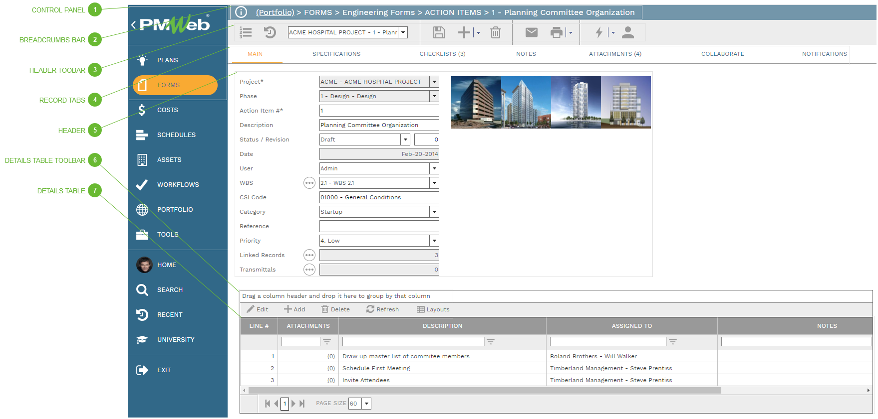Click the info icon in the breadcrumbs bar
Viewport: 878px width, 419px height.
pyautogui.click(x=241, y=12)
